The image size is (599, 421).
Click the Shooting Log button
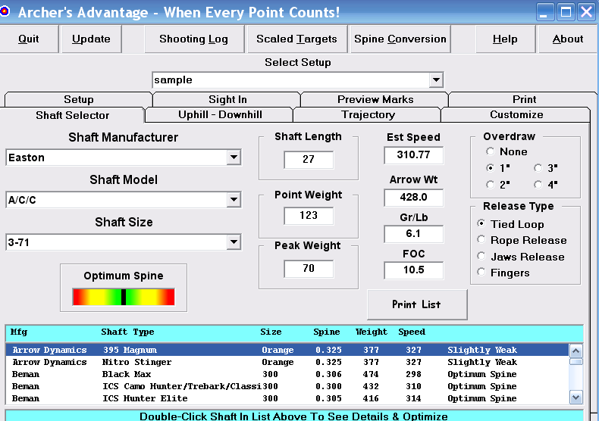(x=193, y=39)
